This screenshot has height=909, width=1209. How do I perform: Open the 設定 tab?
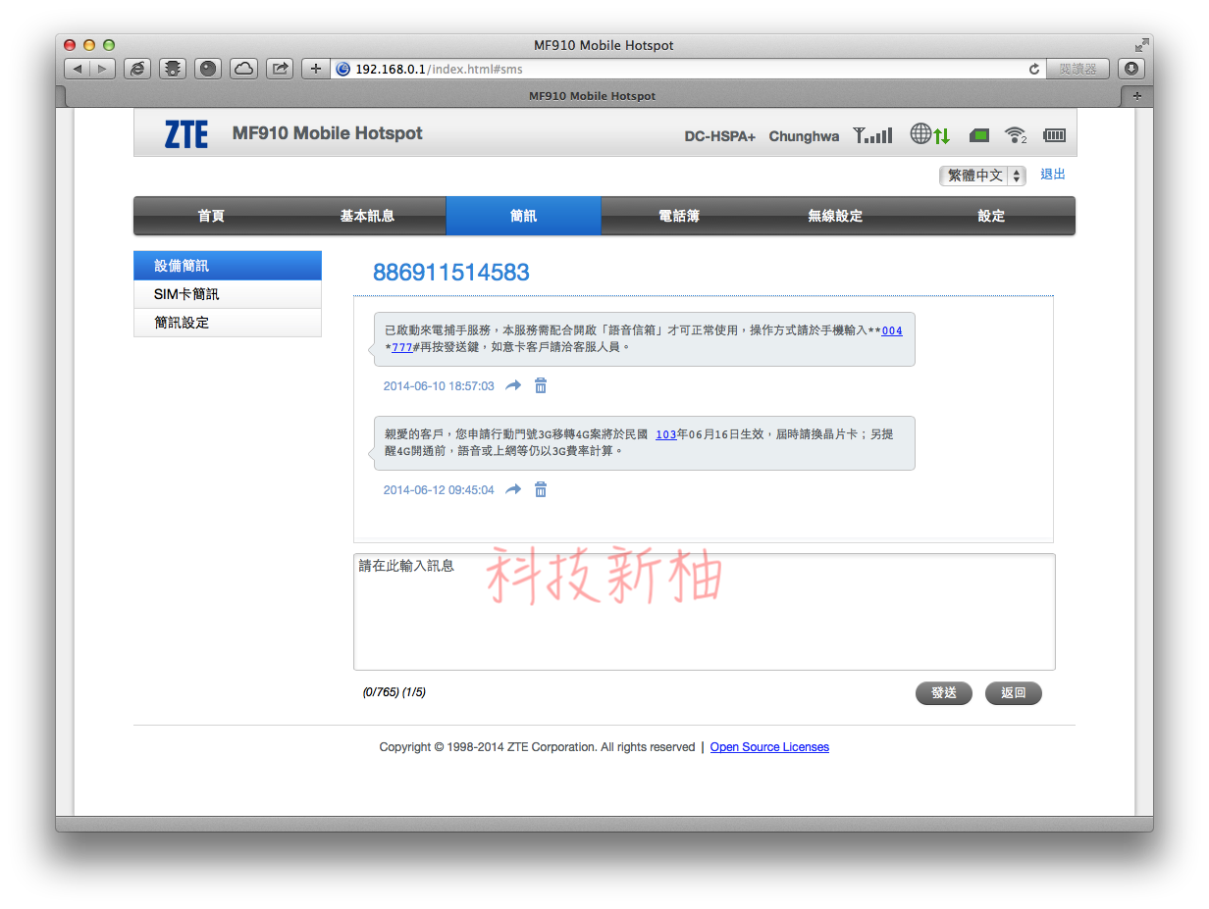point(991,216)
